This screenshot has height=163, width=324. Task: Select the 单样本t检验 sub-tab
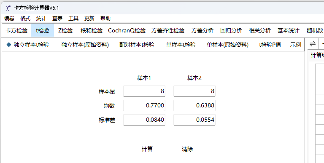(181, 45)
